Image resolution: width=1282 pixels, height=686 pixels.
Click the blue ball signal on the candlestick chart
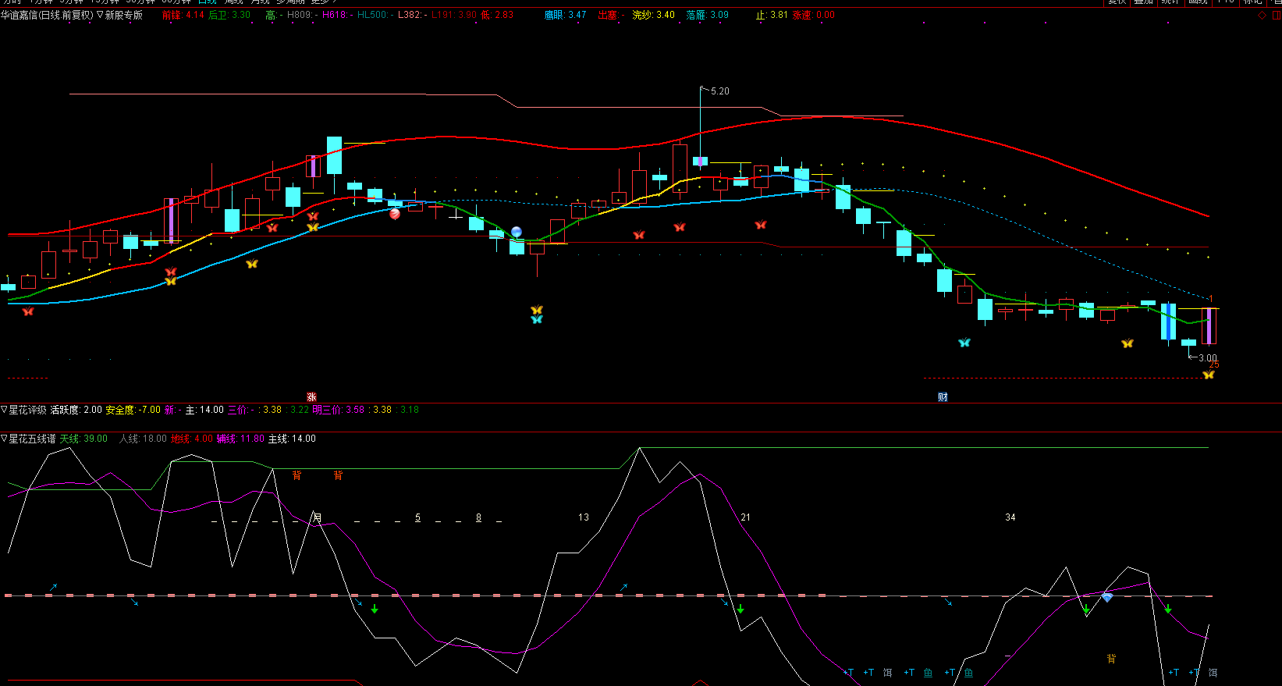(517, 232)
